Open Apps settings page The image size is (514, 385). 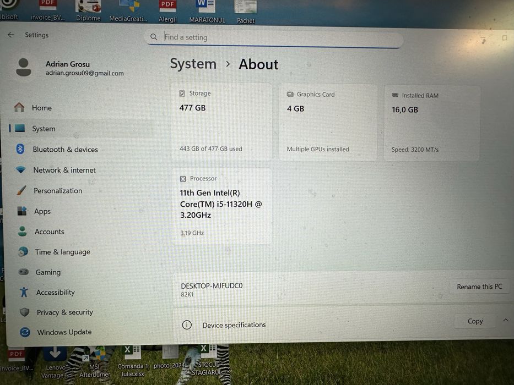click(x=42, y=212)
